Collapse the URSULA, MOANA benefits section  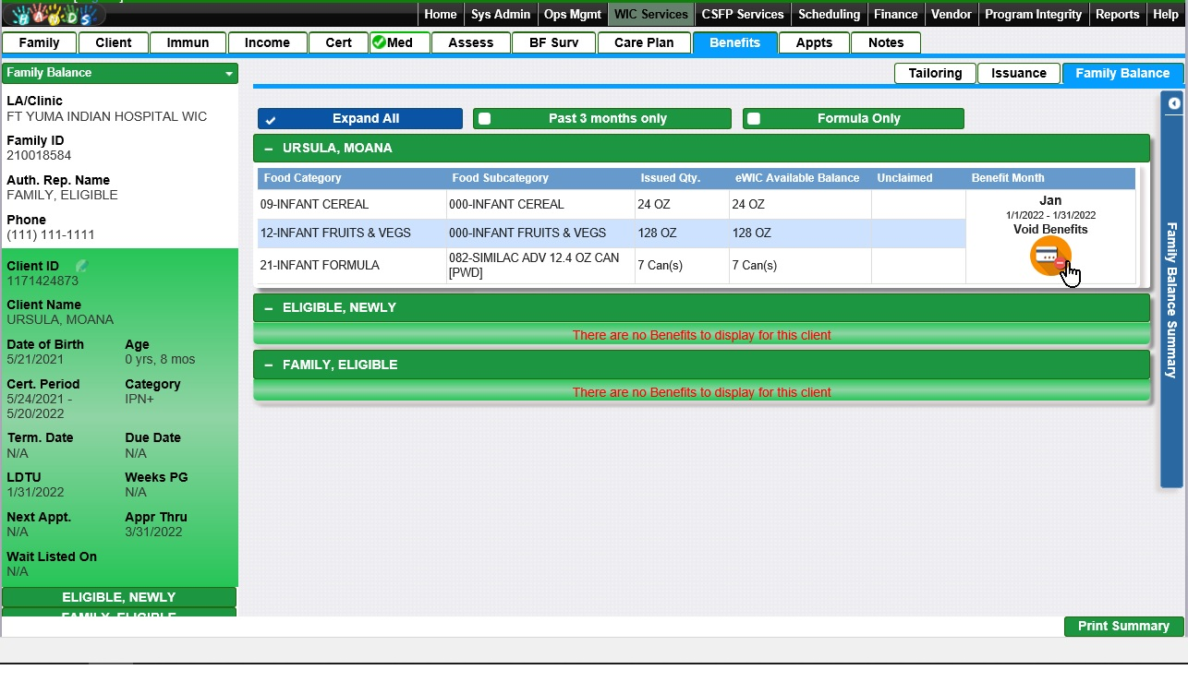tap(269, 149)
